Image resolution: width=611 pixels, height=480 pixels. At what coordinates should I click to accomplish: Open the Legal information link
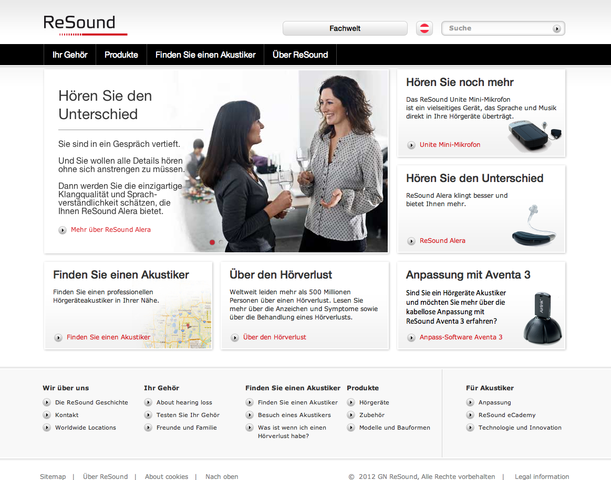coord(542,476)
